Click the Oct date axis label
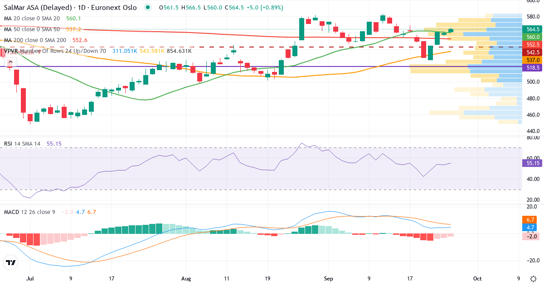 click(x=477, y=279)
